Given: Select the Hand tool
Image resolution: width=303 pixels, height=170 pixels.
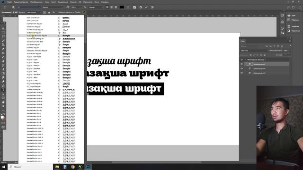Looking at the screenshot, I should click(x=3, y=102).
